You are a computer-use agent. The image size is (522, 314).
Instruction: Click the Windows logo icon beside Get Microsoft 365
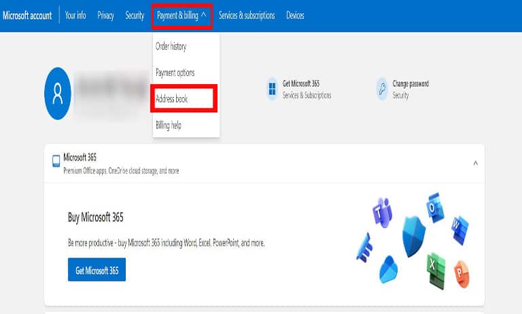[272, 89]
